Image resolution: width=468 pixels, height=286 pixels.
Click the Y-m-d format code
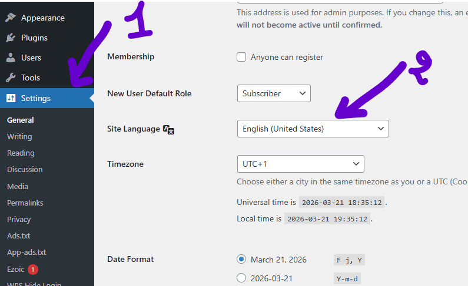(347, 279)
